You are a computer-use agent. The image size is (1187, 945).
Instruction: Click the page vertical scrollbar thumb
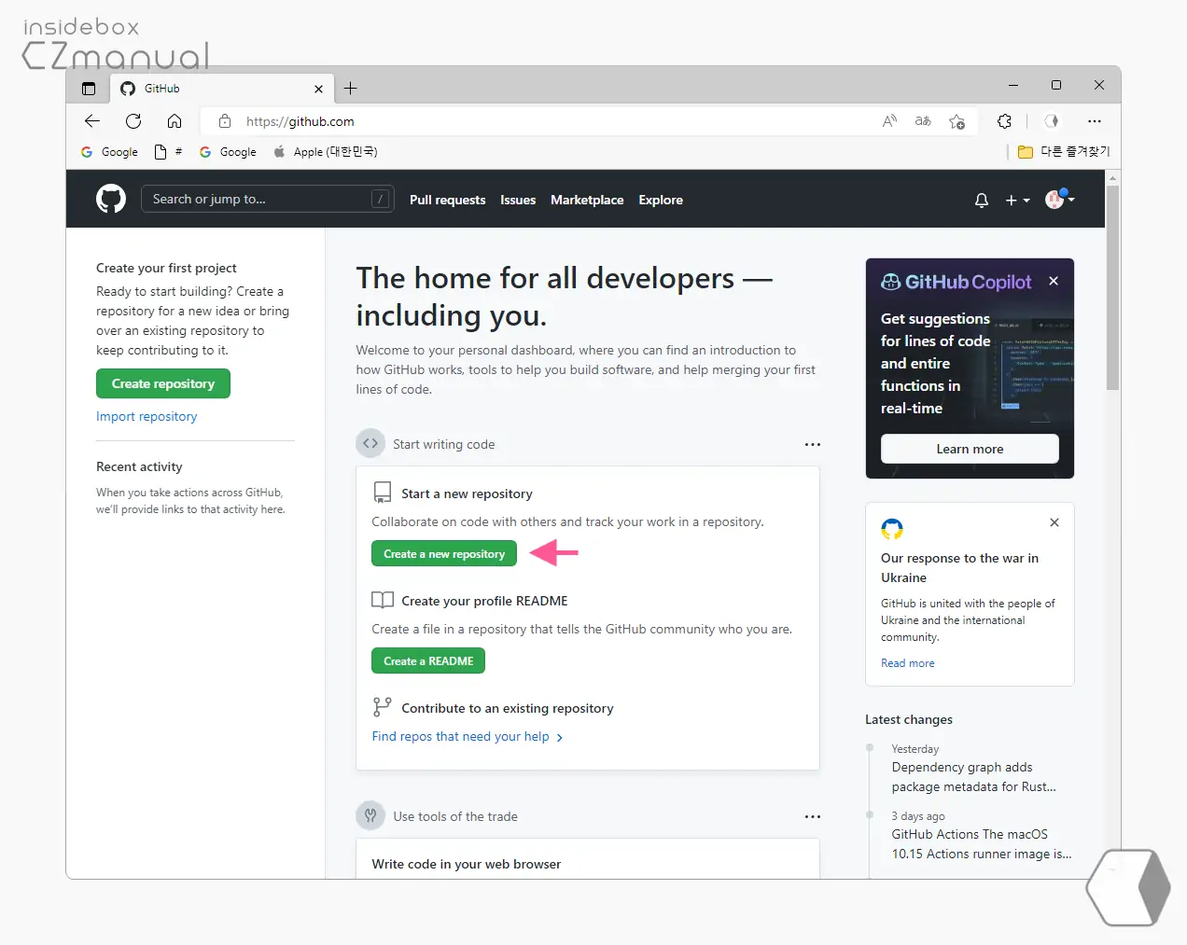pyautogui.click(x=1112, y=287)
